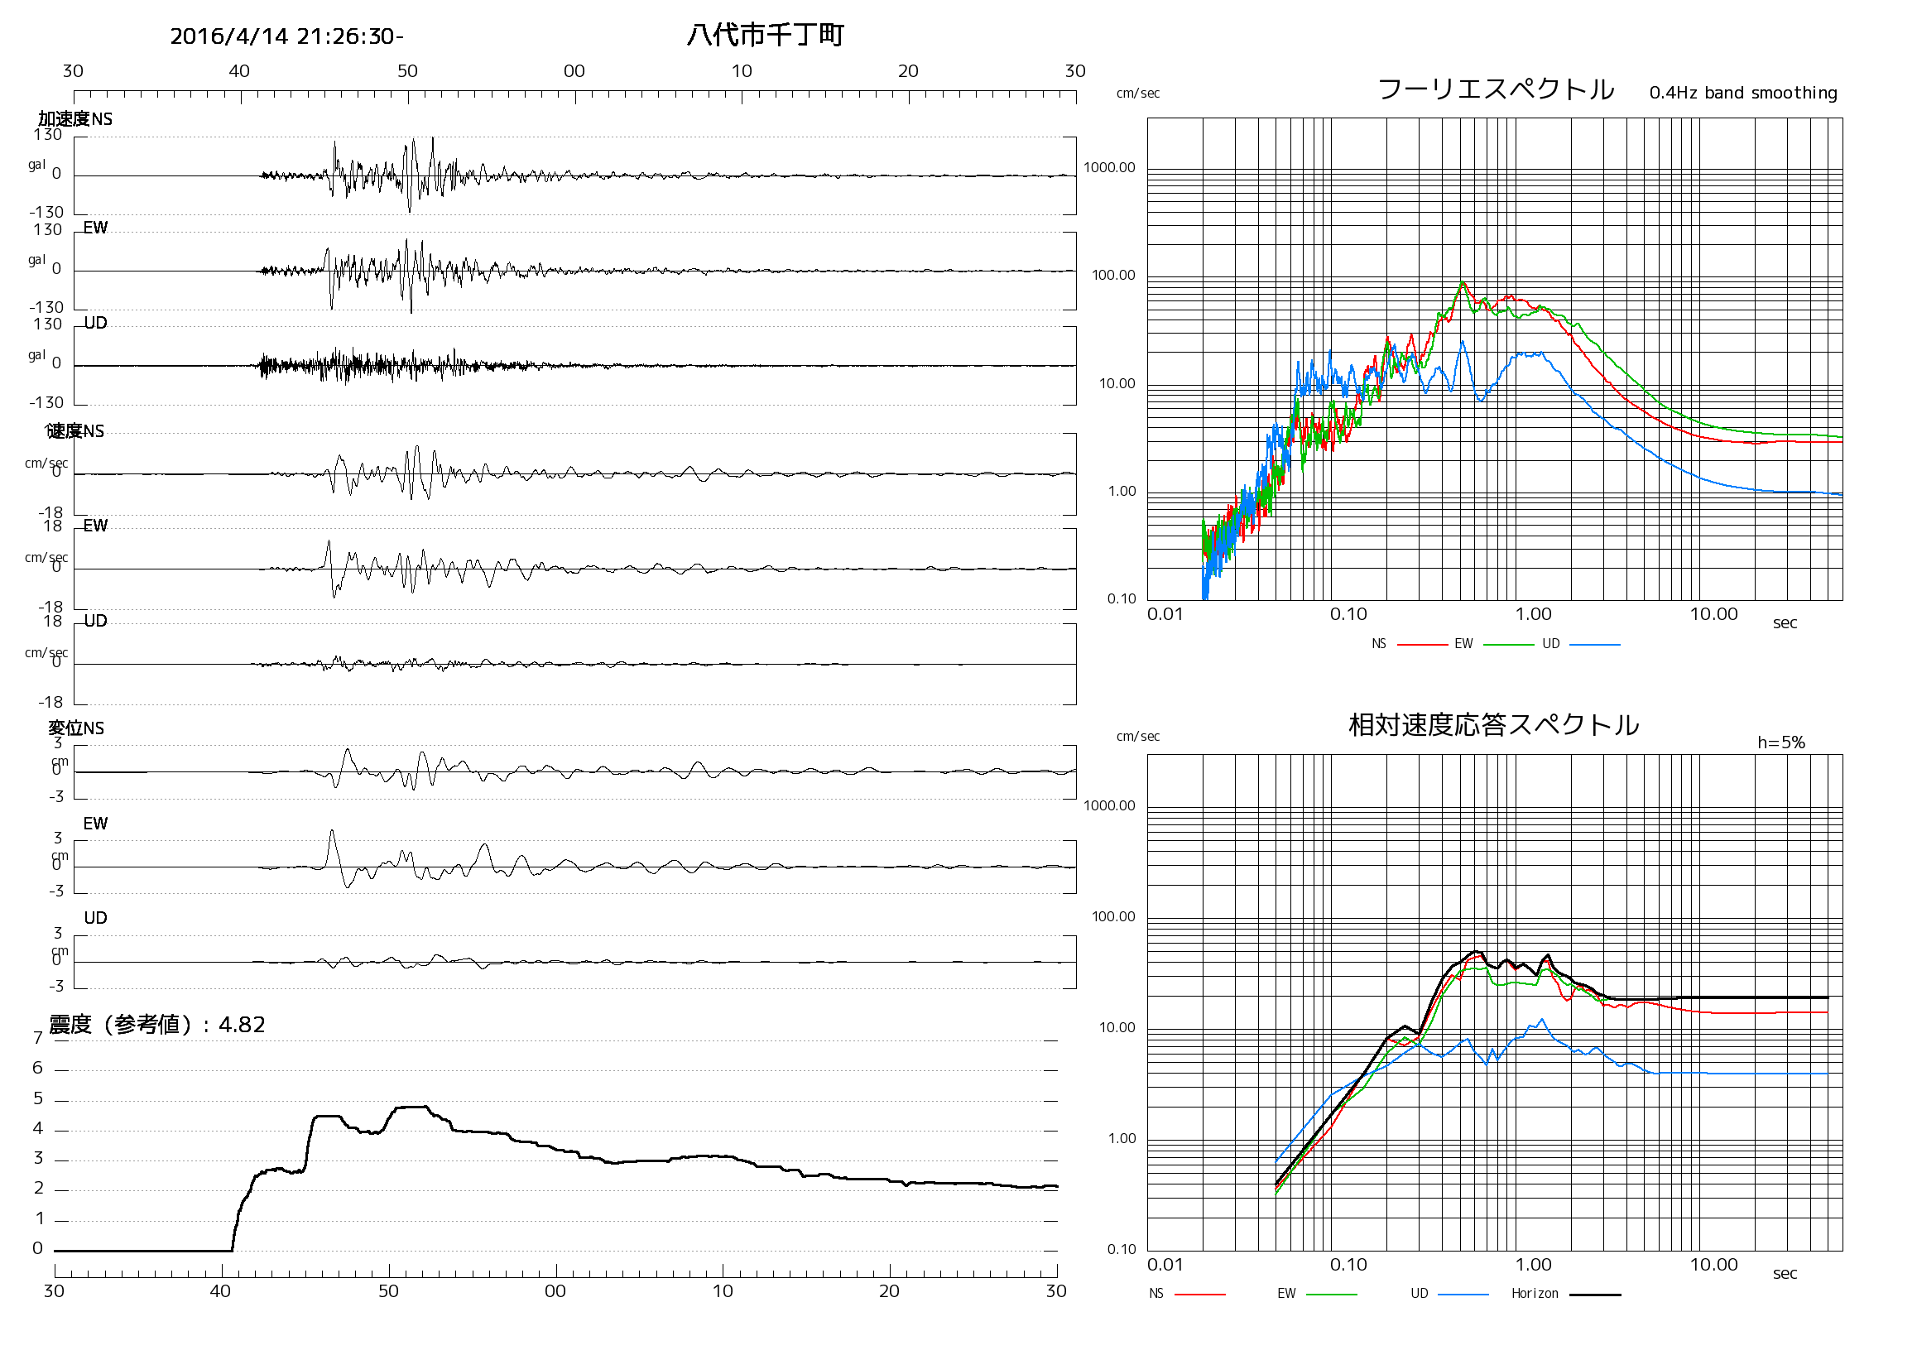Click the blue UD line in Fourier legend
1917x1355 pixels.
1595,645
